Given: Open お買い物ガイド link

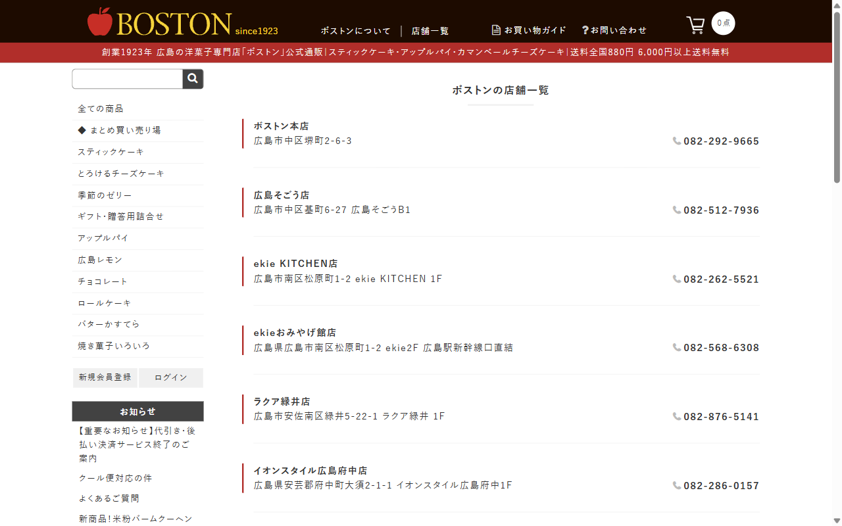Looking at the screenshot, I should (x=529, y=30).
